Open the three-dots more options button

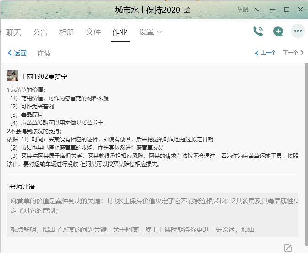pos(298,31)
